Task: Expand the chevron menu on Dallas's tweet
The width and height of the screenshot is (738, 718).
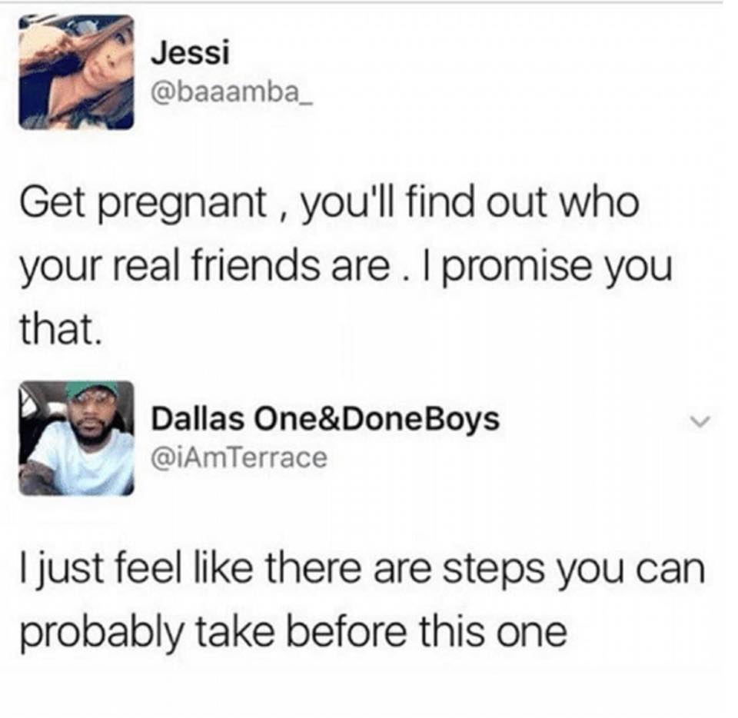Action: click(x=700, y=420)
